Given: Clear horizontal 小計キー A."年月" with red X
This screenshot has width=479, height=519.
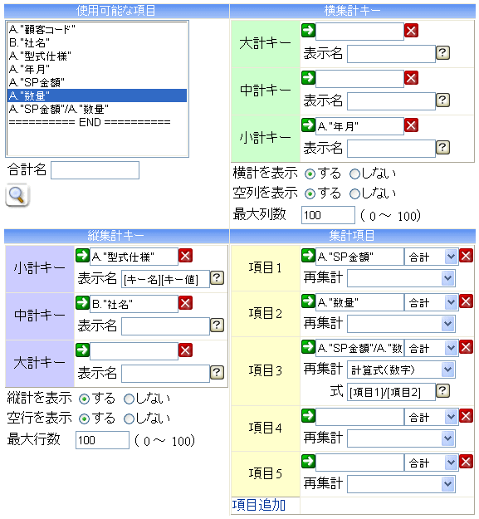Looking at the screenshot, I should pos(411,125).
